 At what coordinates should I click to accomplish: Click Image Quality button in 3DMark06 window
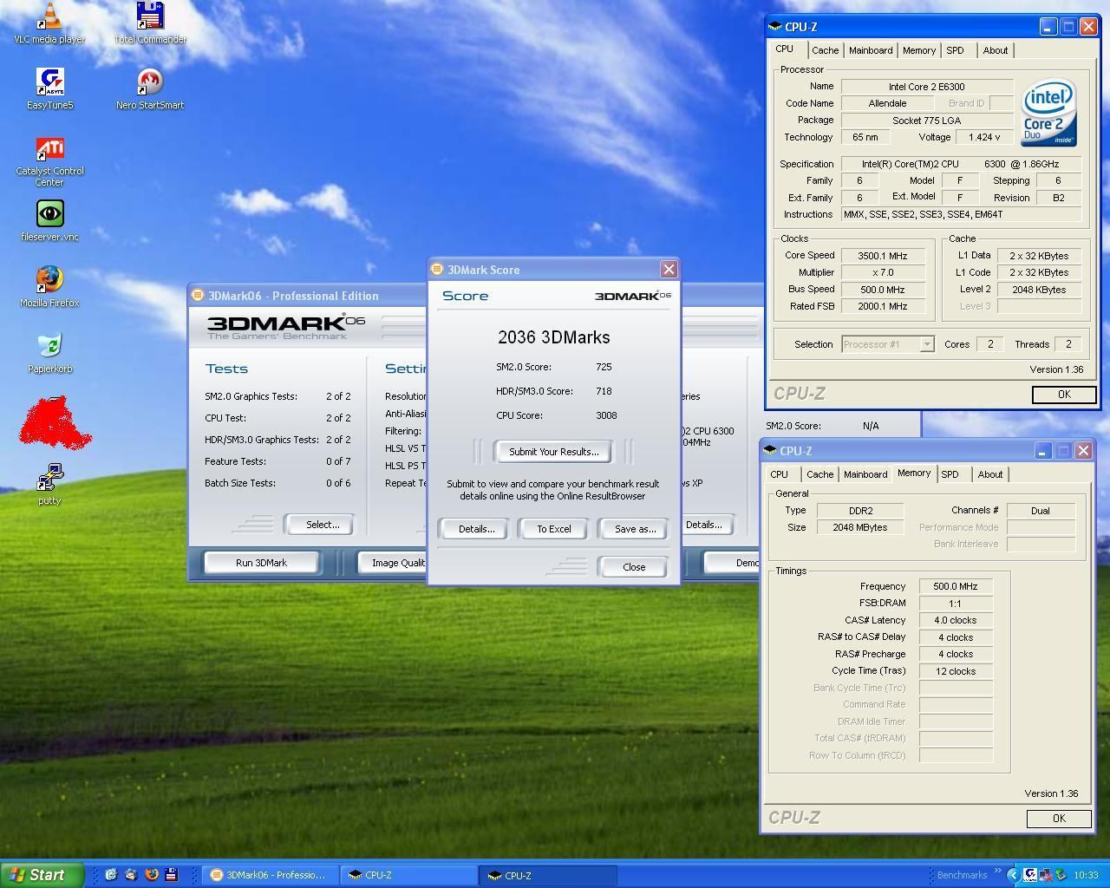393,563
